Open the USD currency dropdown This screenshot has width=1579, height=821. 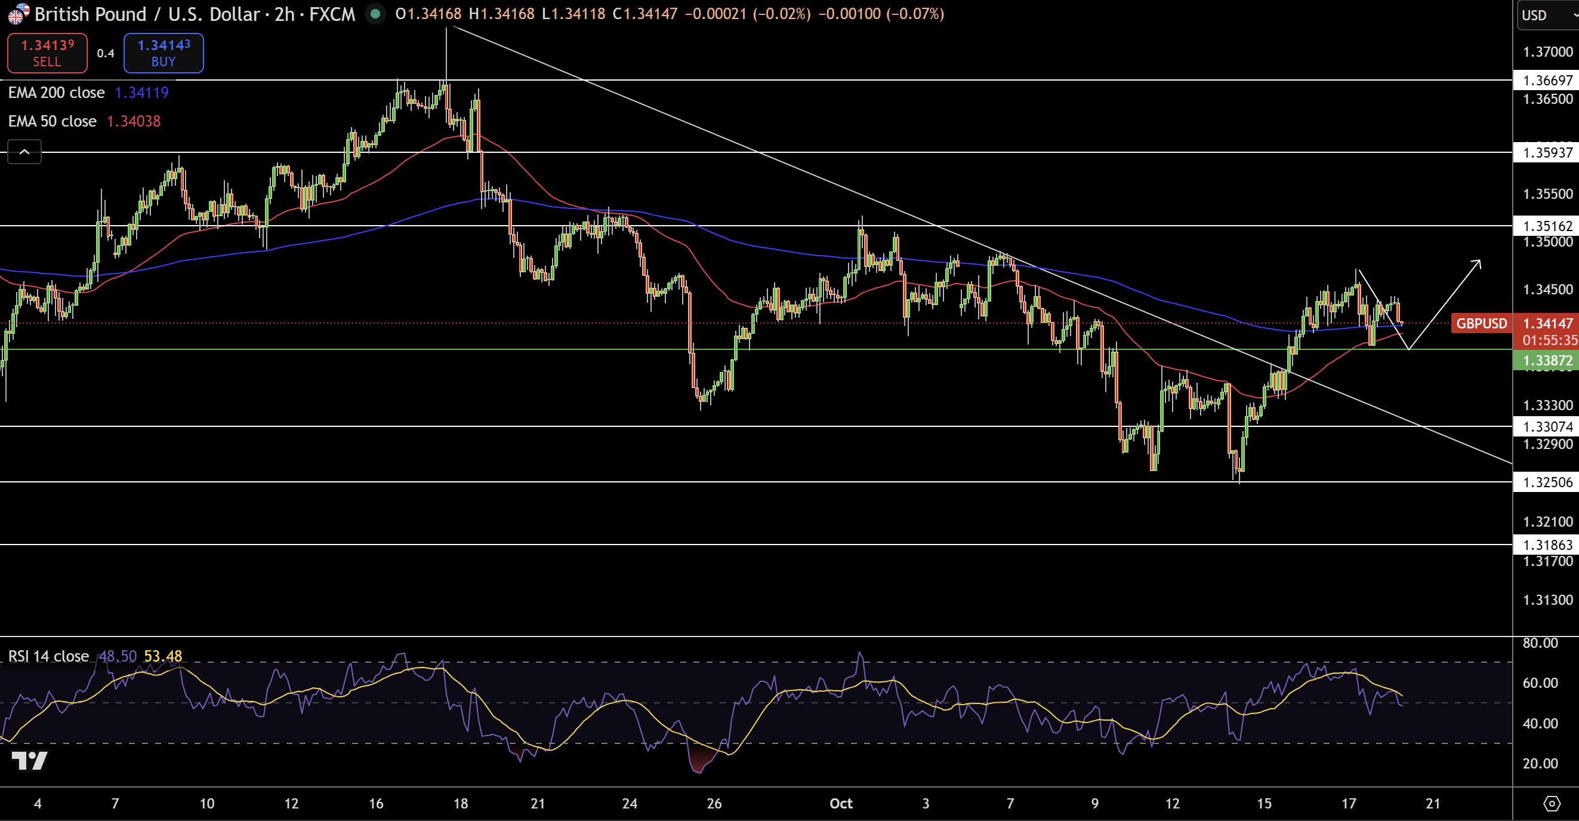tap(1547, 15)
